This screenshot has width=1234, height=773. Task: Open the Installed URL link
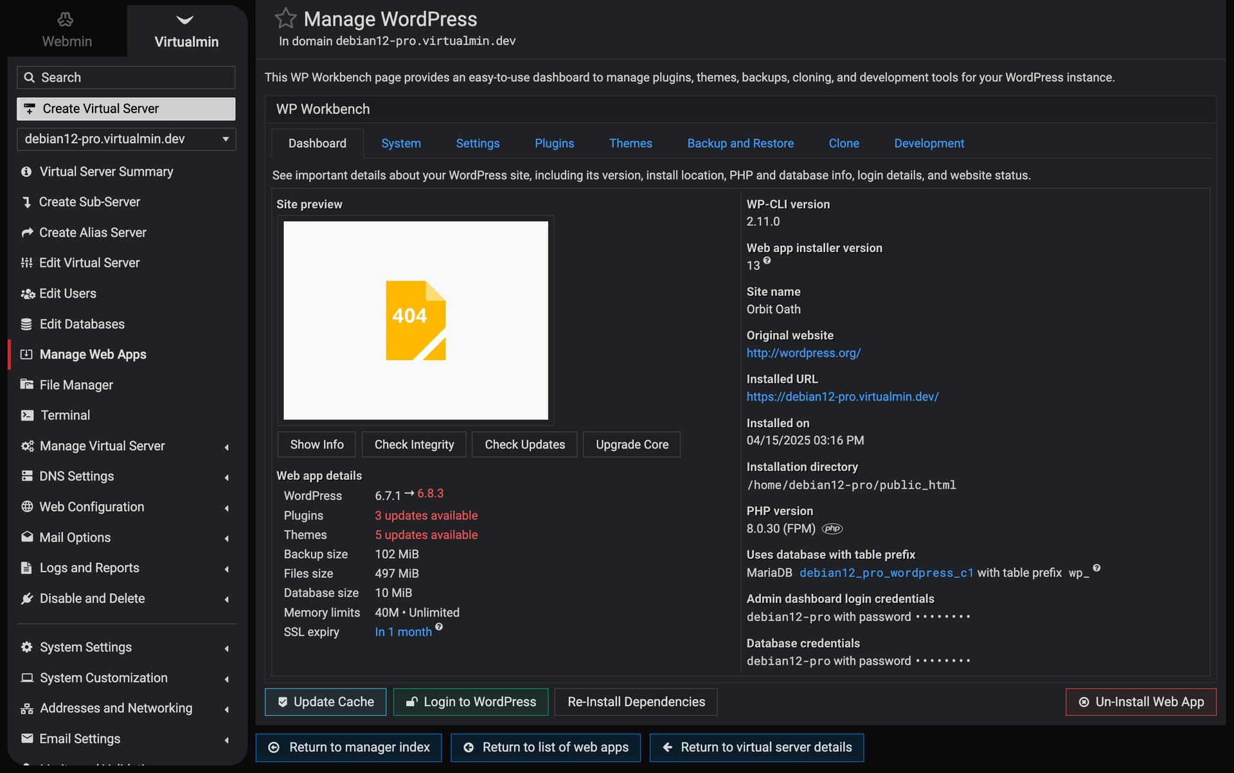(x=842, y=397)
